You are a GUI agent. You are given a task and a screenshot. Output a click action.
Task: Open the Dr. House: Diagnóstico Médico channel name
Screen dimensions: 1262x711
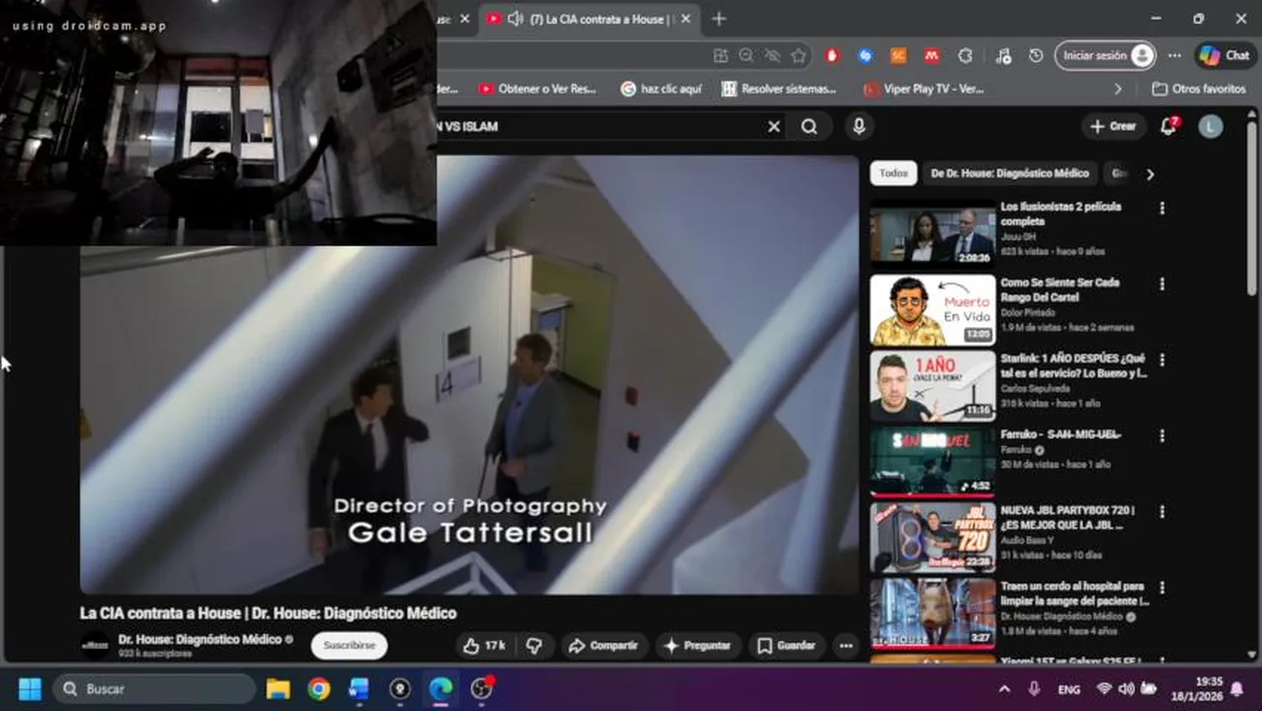[x=199, y=639]
